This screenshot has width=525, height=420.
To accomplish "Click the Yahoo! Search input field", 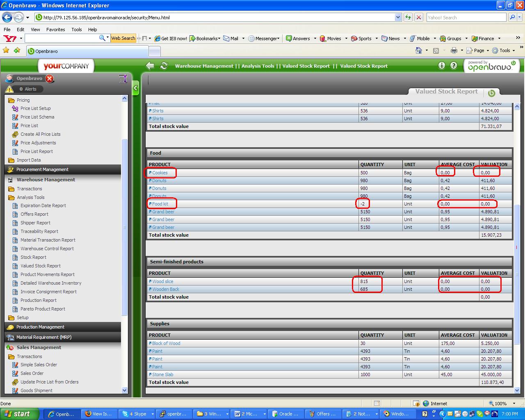I will point(466,17).
